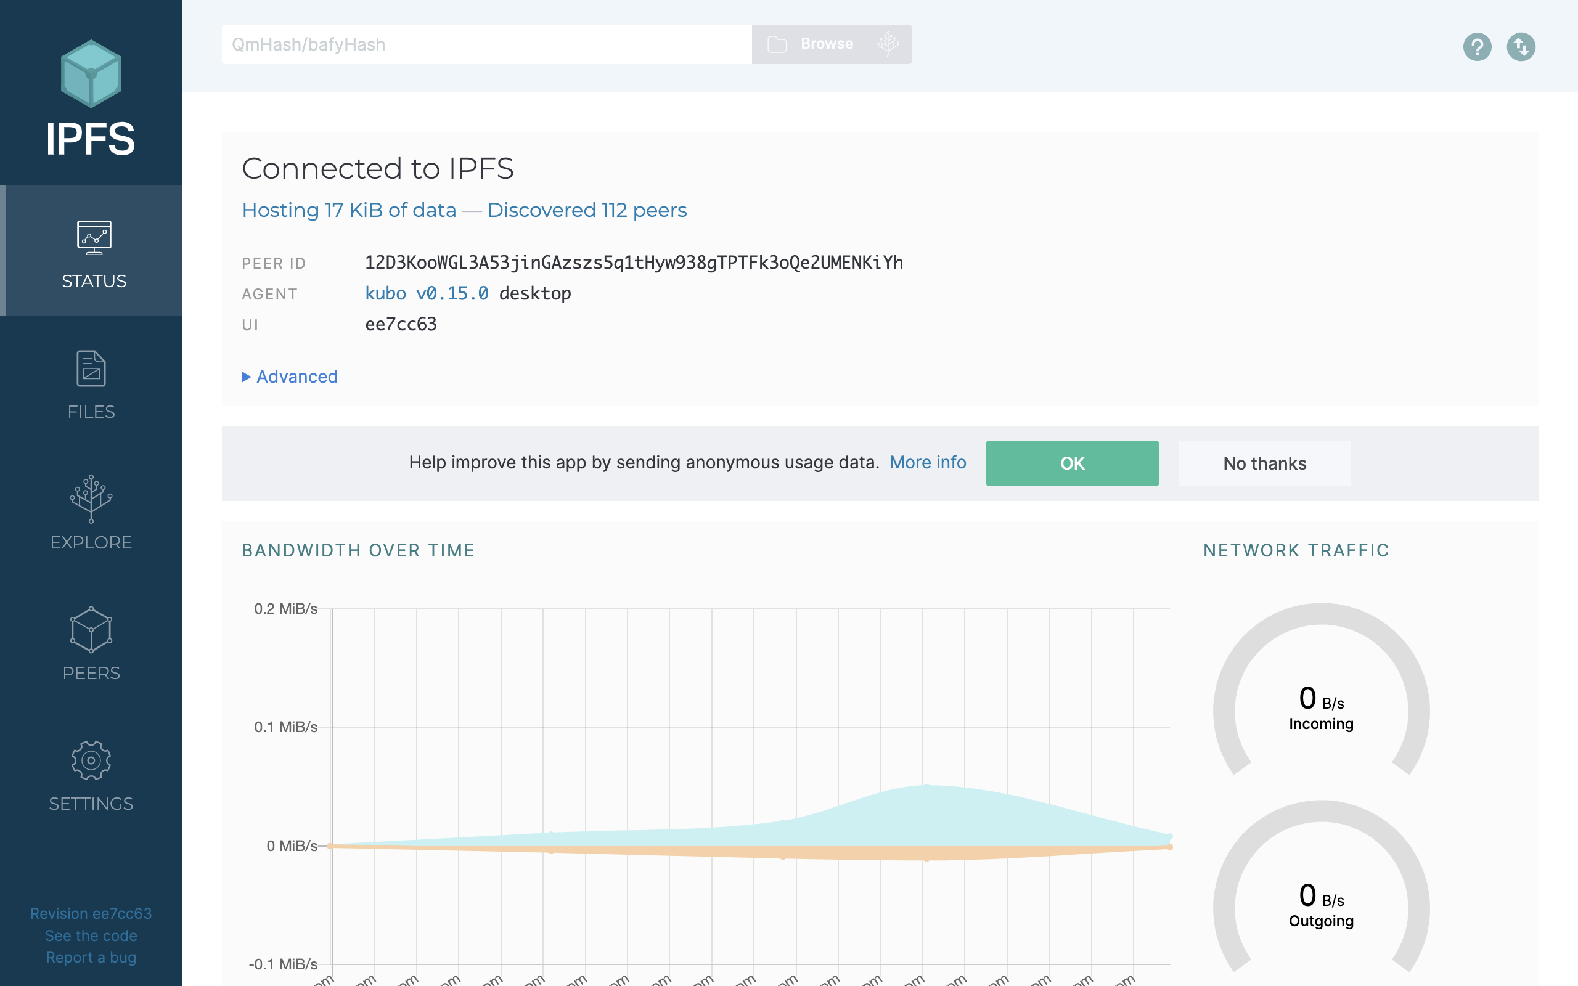Click the Report a bug link
This screenshot has width=1578, height=986.
point(91,957)
